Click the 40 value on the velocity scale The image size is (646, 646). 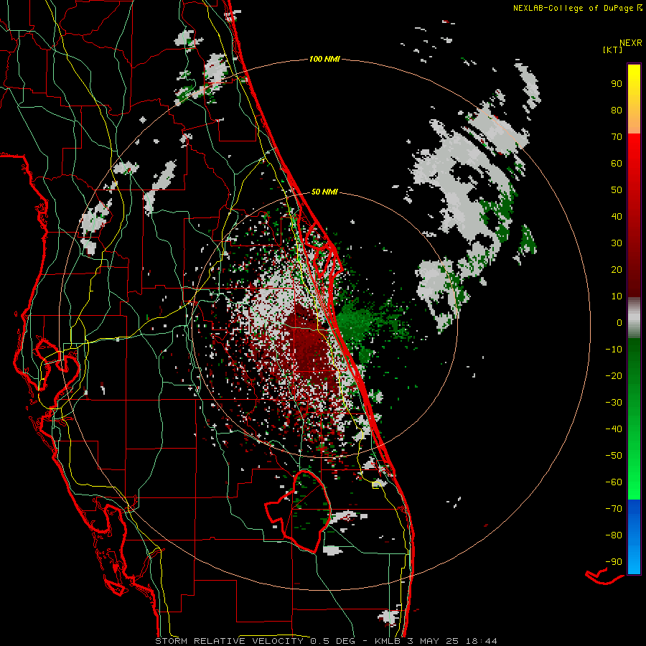point(617,216)
